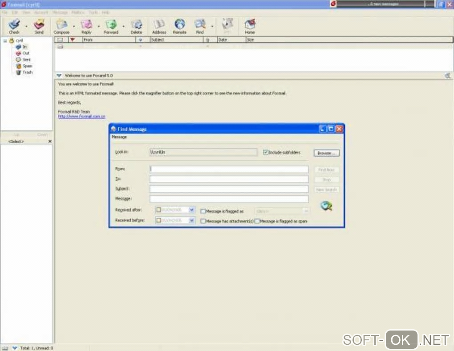Screen dimensions: 454x351
Task: Open the Compose button dropdown arrow
Action: coord(74,26)
